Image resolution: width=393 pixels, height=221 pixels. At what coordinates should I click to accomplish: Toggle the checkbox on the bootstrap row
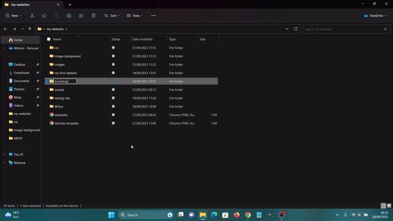click(47, 81)
